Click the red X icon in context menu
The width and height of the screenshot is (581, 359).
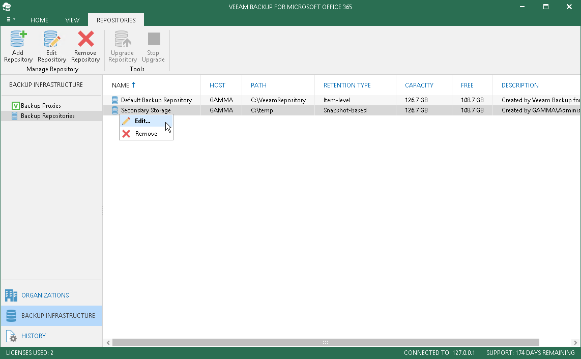126,134
